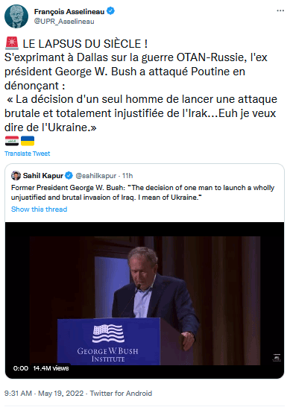Click the red siren emoji

[x=12, y=43]
